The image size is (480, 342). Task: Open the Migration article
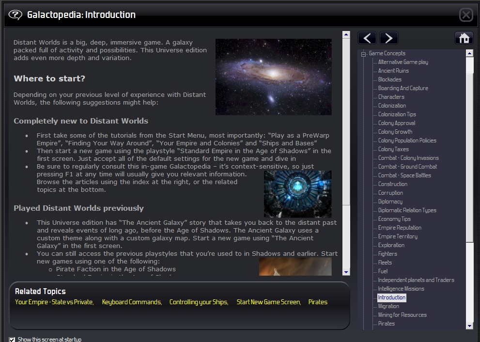(388, 306)
